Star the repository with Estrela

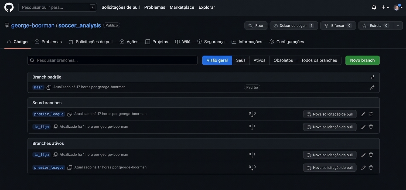coord(376,26)
